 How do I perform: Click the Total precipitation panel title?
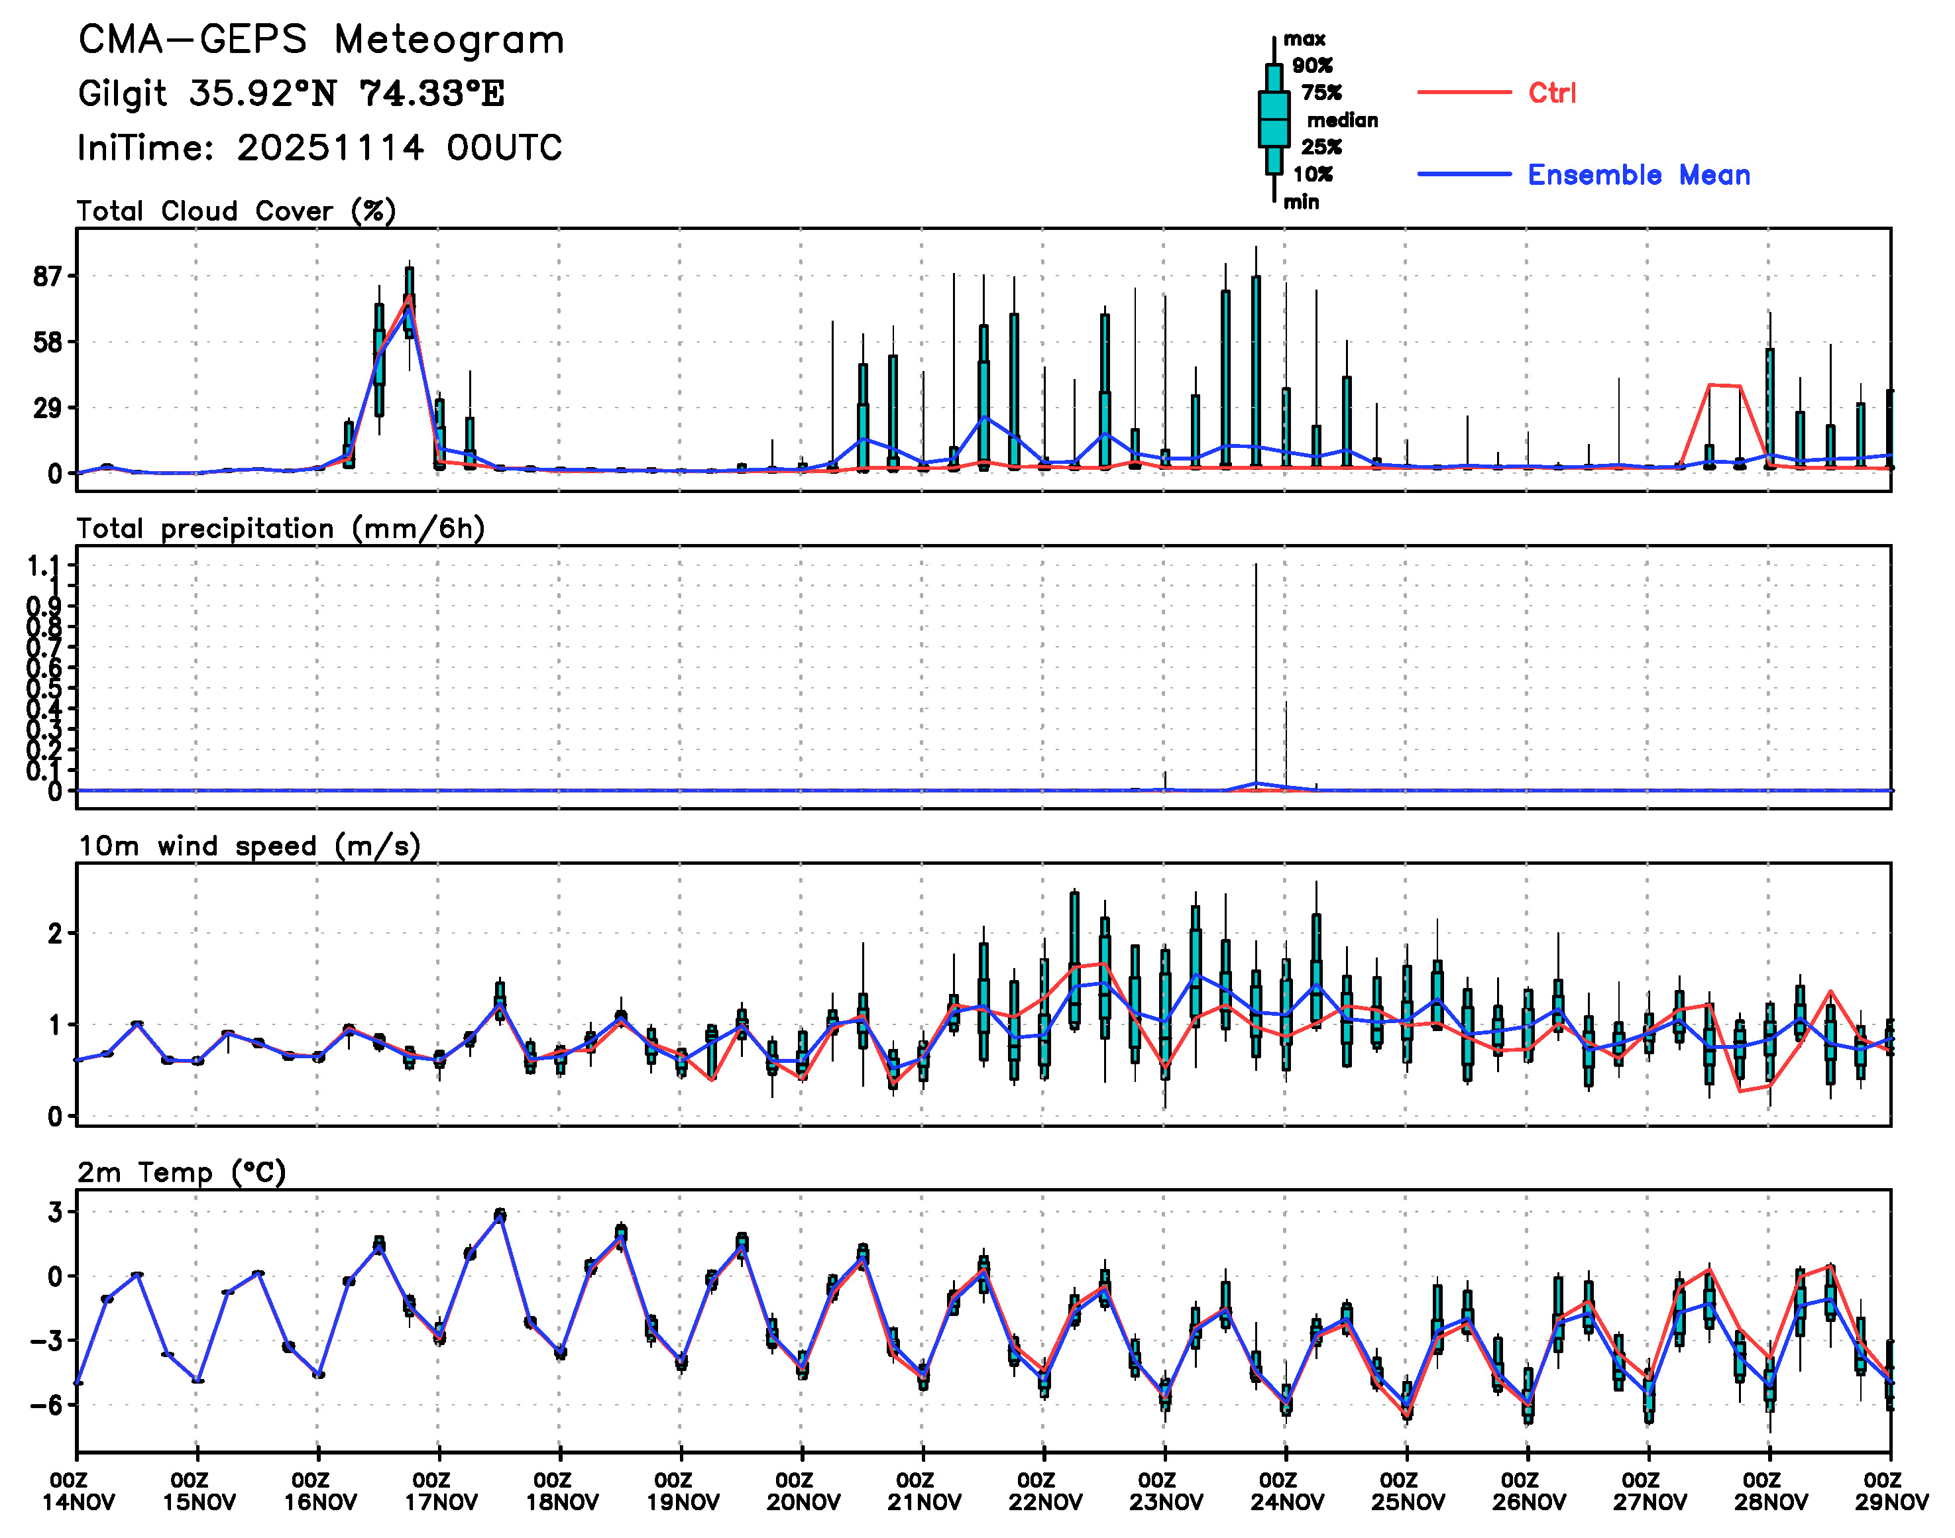pos(280,529)
